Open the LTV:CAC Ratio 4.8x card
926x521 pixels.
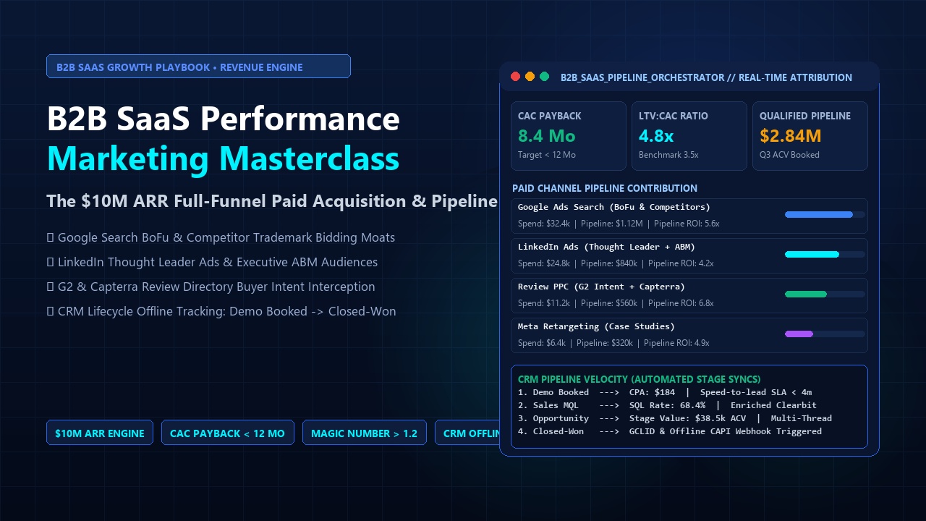click(x=689, y=136)
